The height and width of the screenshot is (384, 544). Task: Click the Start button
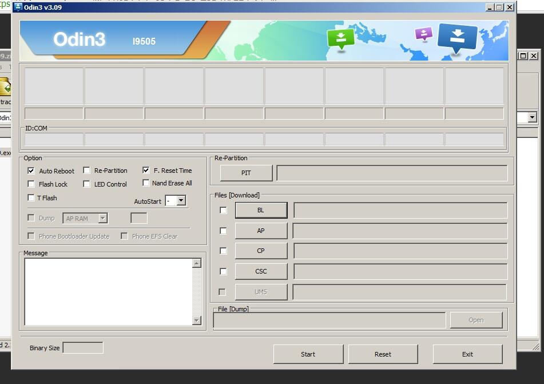click(308, 354)
